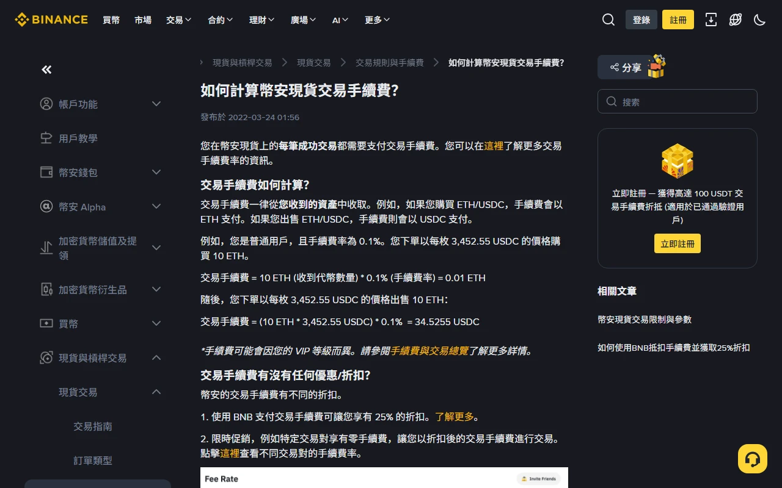This screenshot has width=782, height=488.
Task: Open 更多 dropdown in top nav
Action: [x=378, y=20]
